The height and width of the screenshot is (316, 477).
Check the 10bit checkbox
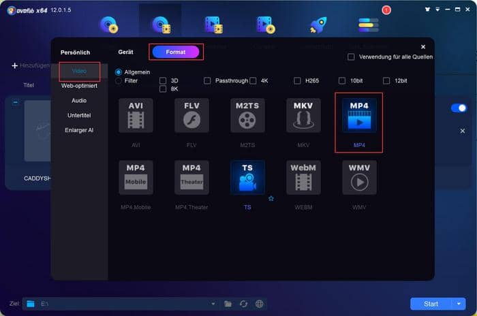pyautogui.click(x=342, y=80)
